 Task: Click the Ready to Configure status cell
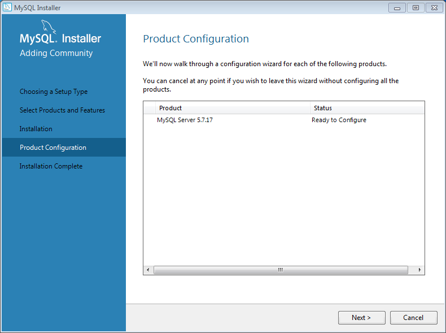pyautogui.click(x=339, y=120)
